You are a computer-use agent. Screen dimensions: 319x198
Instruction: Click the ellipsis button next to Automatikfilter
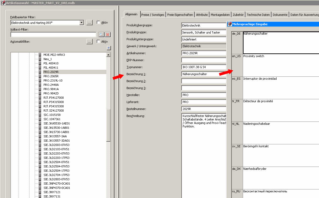[x=89, y=42]
